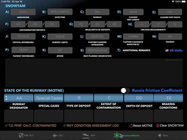Click the Cleared RWY Width field in E
187x140 pixels.
170,12
